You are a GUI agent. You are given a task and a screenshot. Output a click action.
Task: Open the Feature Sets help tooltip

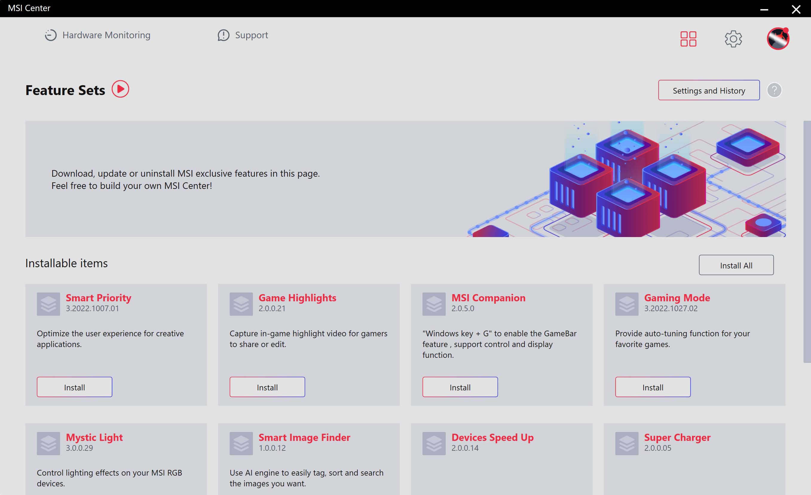tap(775, 90)
